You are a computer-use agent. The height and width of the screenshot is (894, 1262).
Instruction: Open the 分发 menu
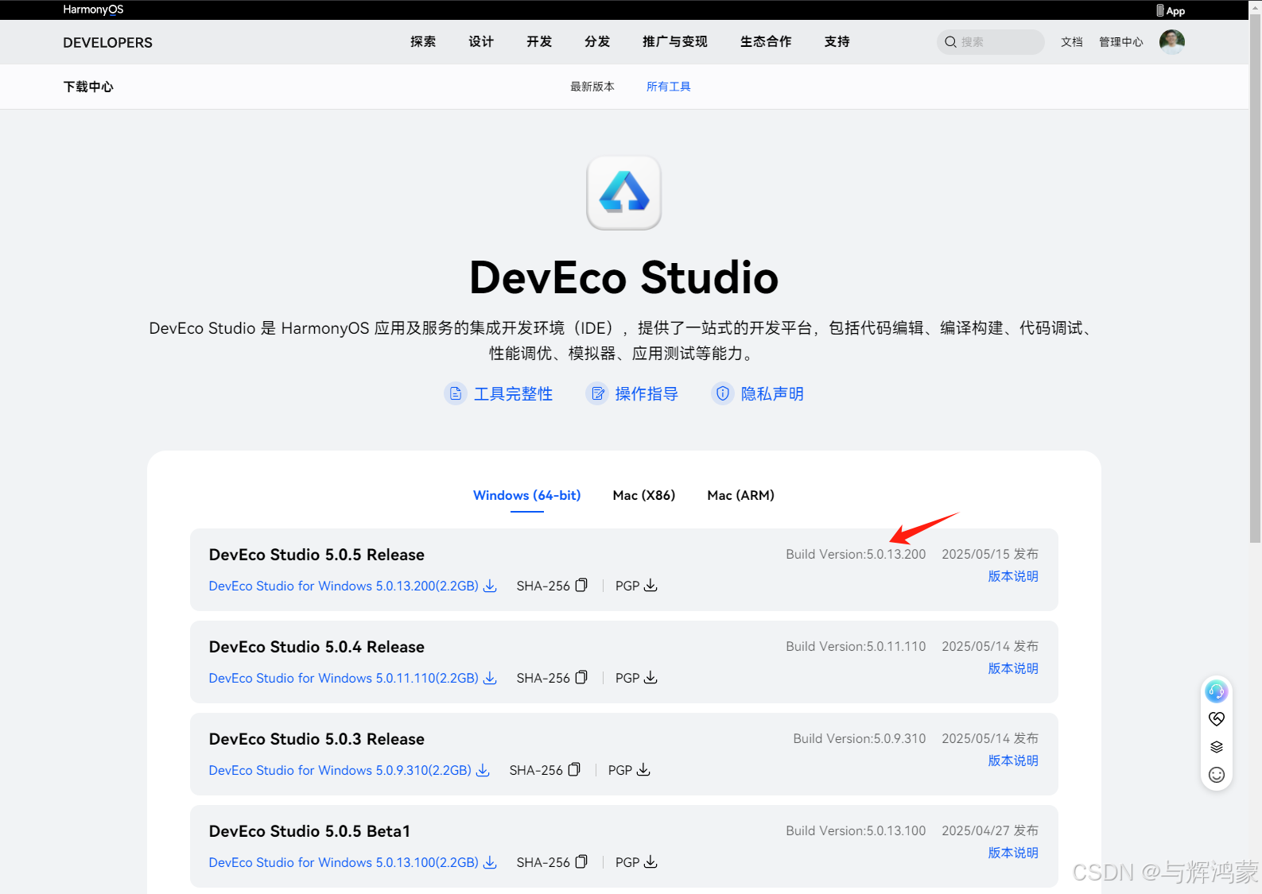[x=597, y=42]
